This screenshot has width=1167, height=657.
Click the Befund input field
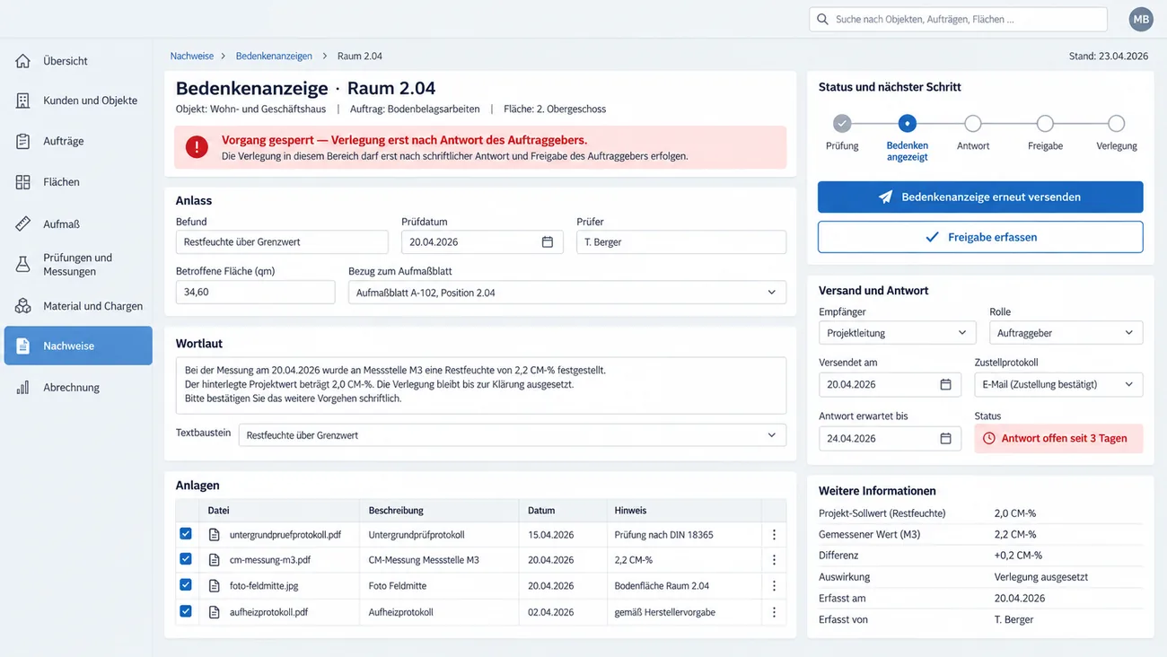pyautogui.click(x=282, y=241)
